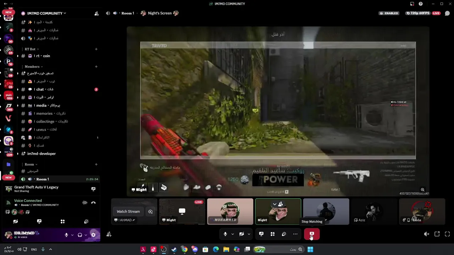Image resolution: width=454 pixels, height=255 pixels.
Task: Start an activity in voice connected panel
Action: pyautogui.click(x=62, y=221)
